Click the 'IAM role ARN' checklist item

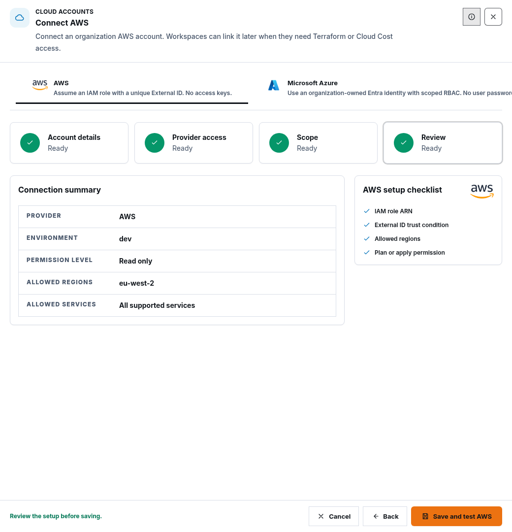pyautogui.click(x=393, y=211)
